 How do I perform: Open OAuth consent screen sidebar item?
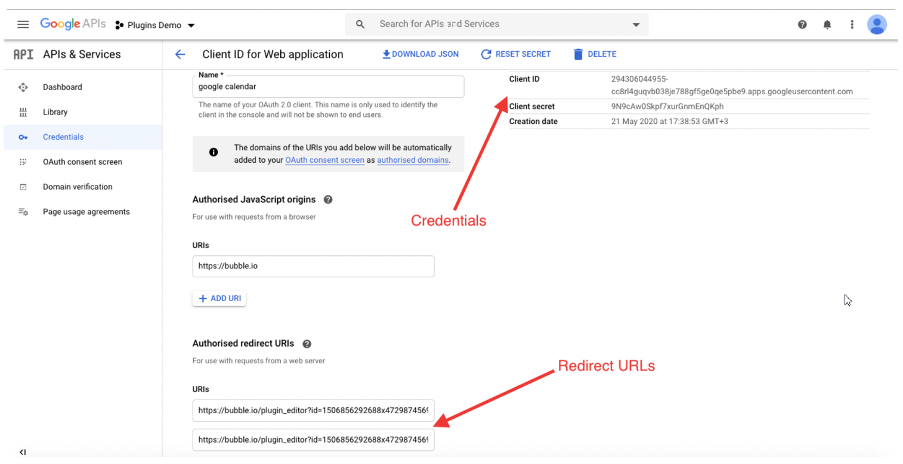click(x=82, y=162)
